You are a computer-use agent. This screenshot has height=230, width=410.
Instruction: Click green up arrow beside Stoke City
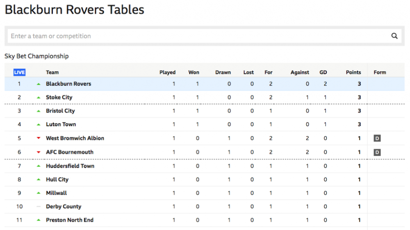click(x=39, y=98)
